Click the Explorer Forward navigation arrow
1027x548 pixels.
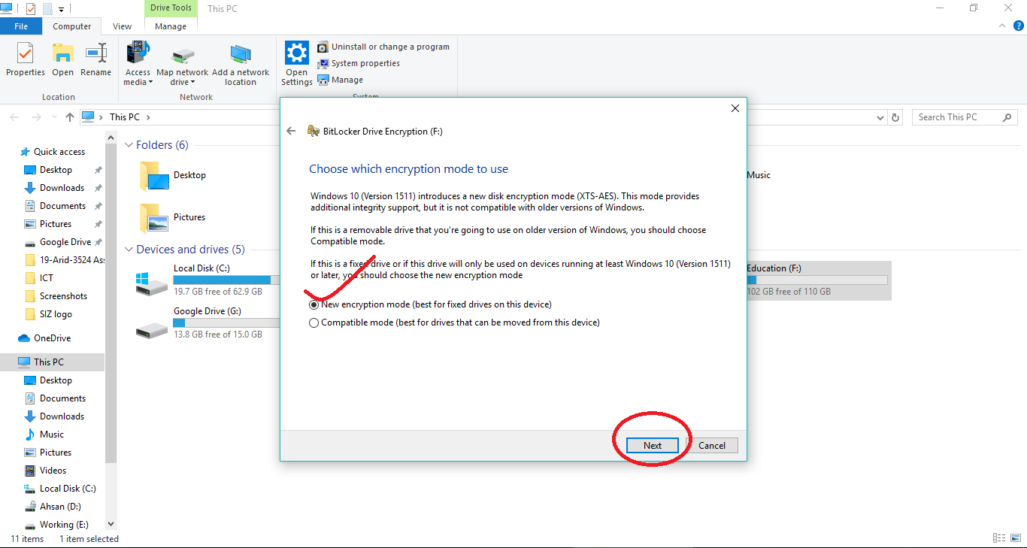[36, 117]
